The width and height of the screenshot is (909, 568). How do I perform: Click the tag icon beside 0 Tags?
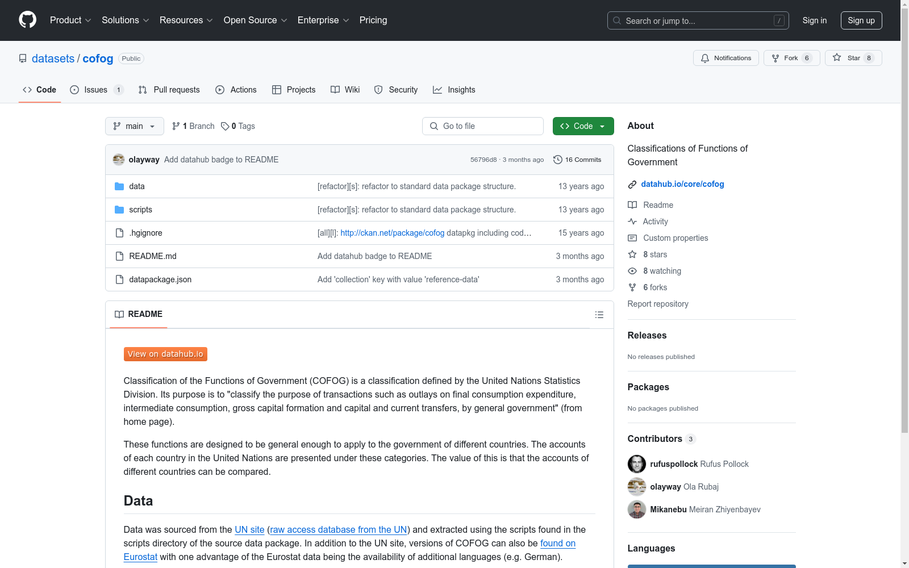225,126
